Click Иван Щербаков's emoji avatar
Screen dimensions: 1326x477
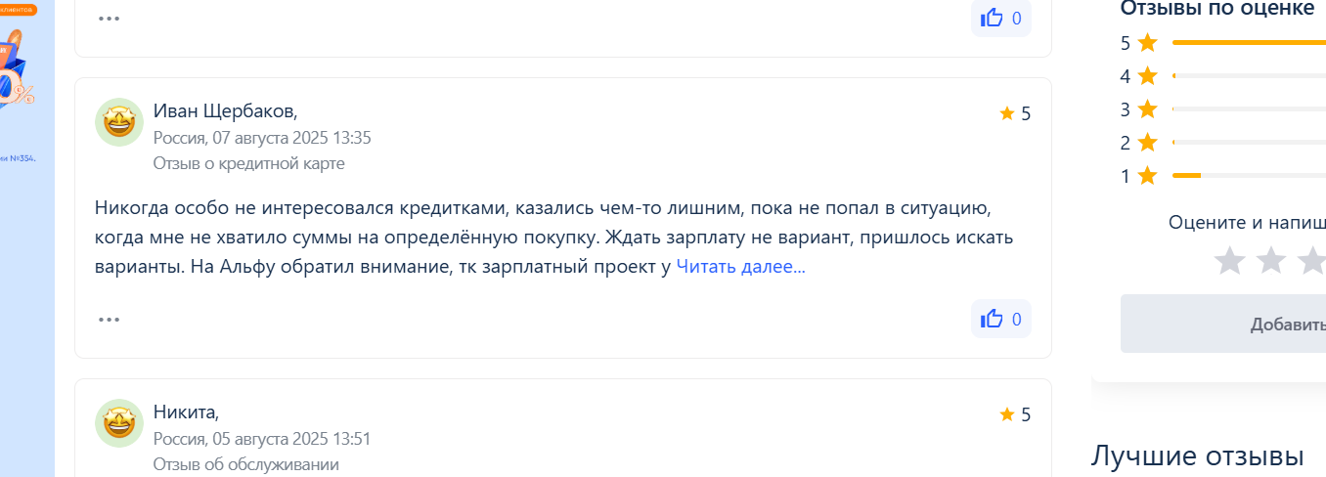point(119,122)
